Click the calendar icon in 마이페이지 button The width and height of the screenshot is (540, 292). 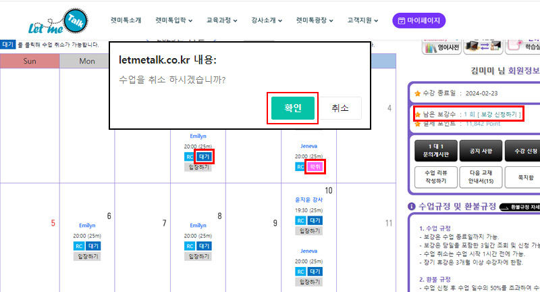coord(402,21)
